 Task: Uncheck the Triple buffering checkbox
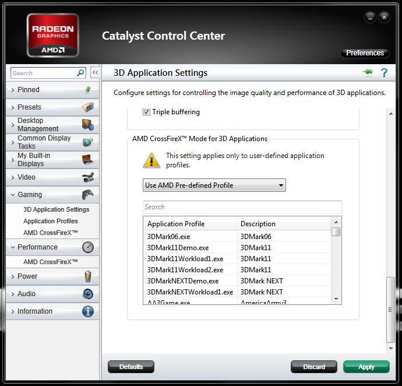(146, 112)
